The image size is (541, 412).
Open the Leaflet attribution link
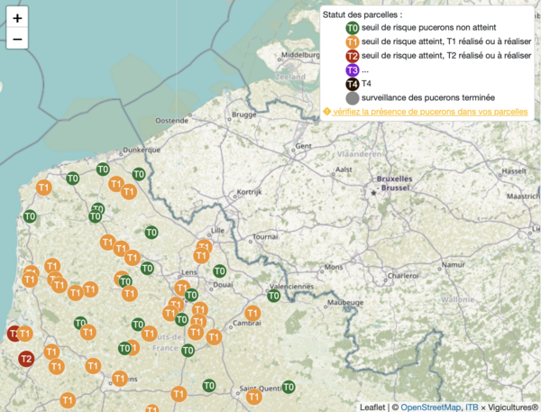pyautogui.click(x=372, y=406)
